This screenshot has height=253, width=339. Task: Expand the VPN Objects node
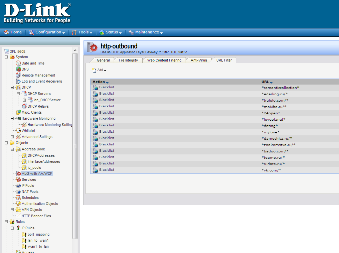click(12, 210)
